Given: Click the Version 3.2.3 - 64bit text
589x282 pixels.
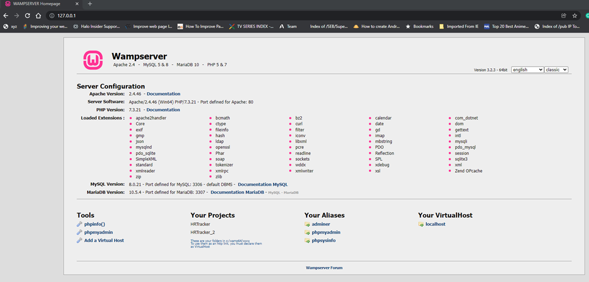Looking at the screenshot, I should pos(491,70).
